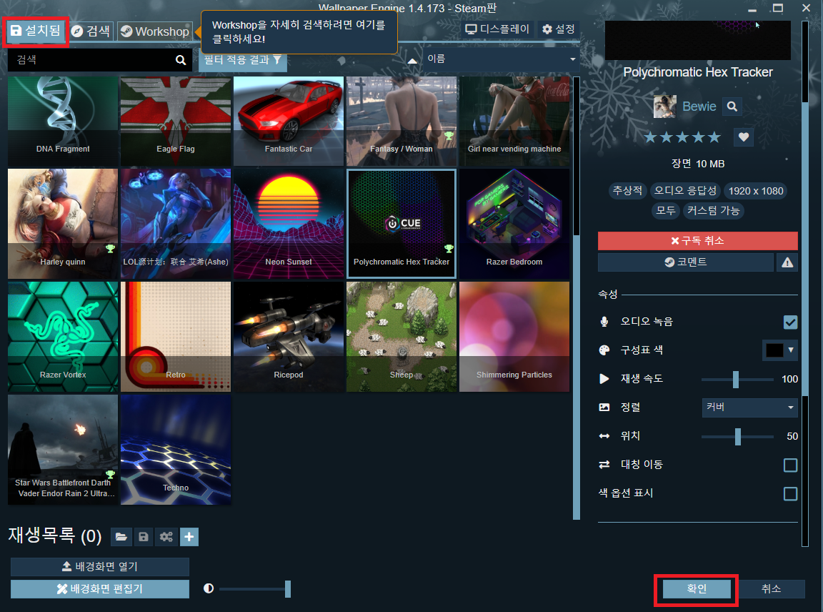Click the brightness half-circle icon
Image resolution: width=823 pixels, height=612 pixels.
tap(209, 588)
